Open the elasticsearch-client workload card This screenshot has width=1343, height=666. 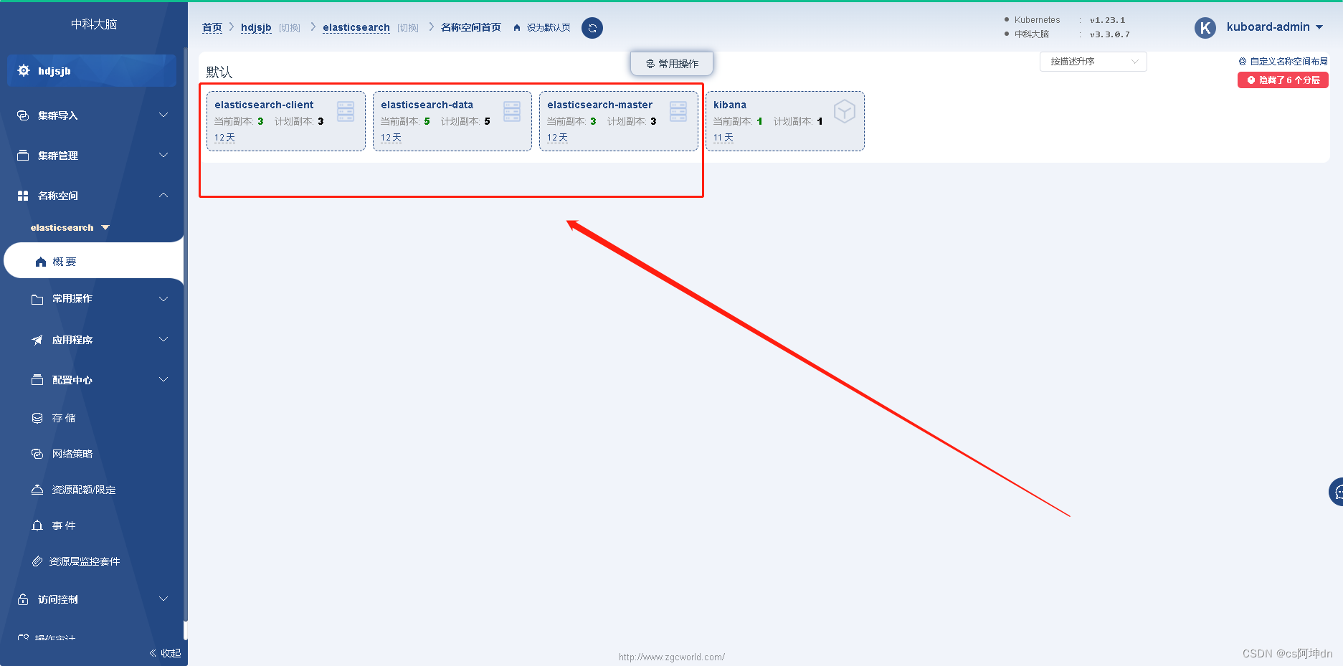pos(286,121)
